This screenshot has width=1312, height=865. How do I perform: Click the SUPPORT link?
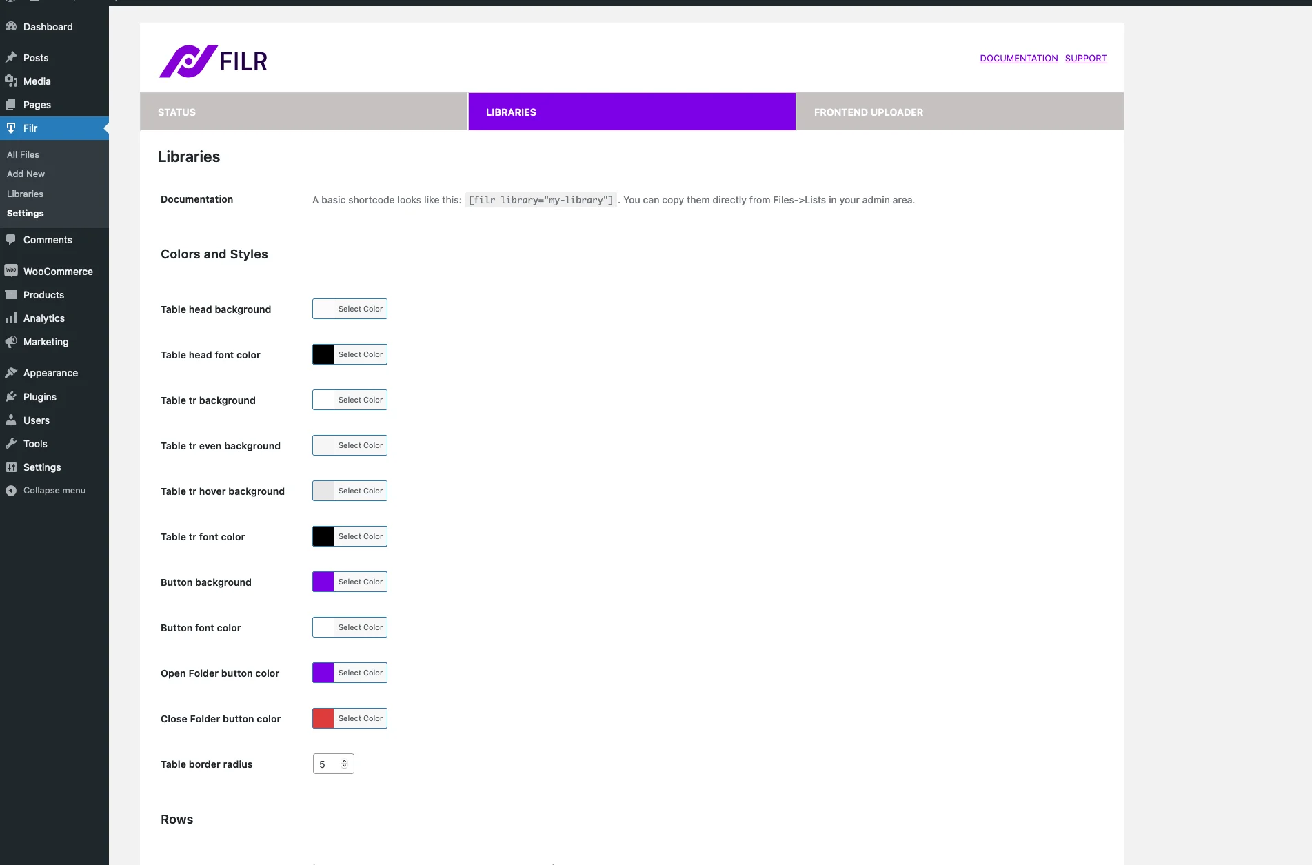click(1085, 58)
